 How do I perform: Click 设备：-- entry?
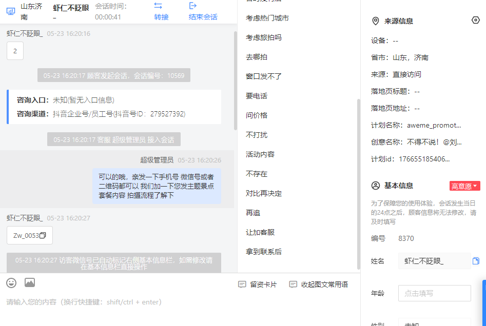point(385,40)
